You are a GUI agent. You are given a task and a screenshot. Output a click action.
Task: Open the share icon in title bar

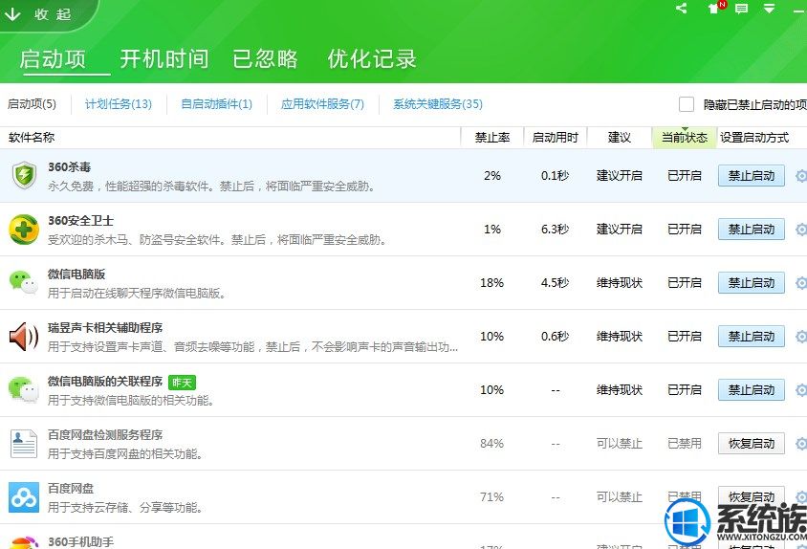[682, 9]
